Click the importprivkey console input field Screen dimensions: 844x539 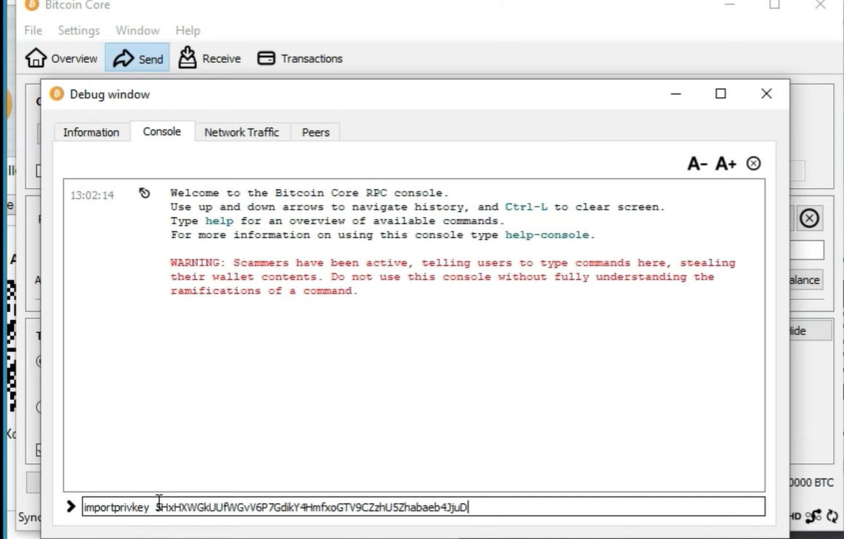pyautogui.click(x=423, y=507)
